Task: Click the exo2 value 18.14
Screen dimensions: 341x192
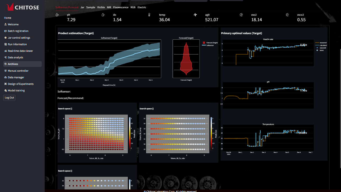Action: [256, 20]
